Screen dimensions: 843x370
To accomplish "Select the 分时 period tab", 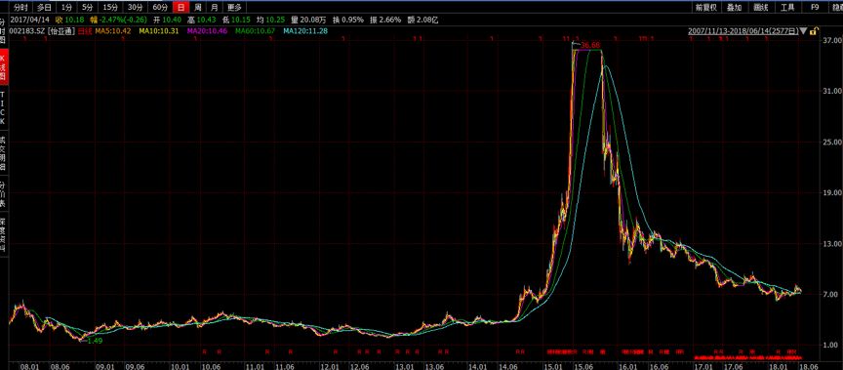I will 20,7.
